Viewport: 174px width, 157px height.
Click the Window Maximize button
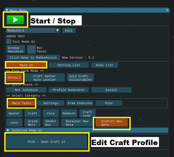[16, 49]
